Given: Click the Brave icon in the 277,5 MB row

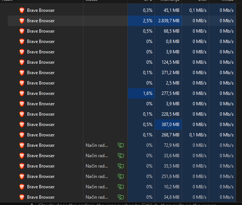Looking at the screenshot, I should tap(22, 93).
